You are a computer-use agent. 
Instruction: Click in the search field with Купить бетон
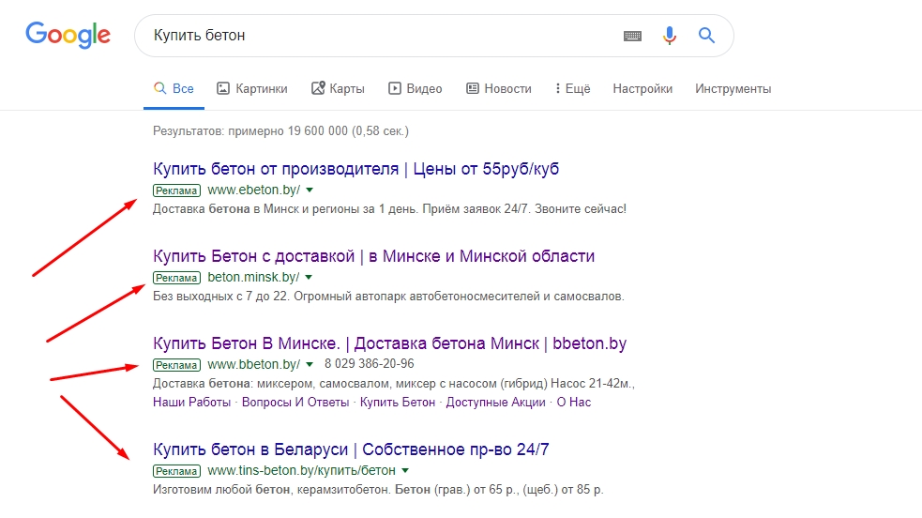(375, 36)
